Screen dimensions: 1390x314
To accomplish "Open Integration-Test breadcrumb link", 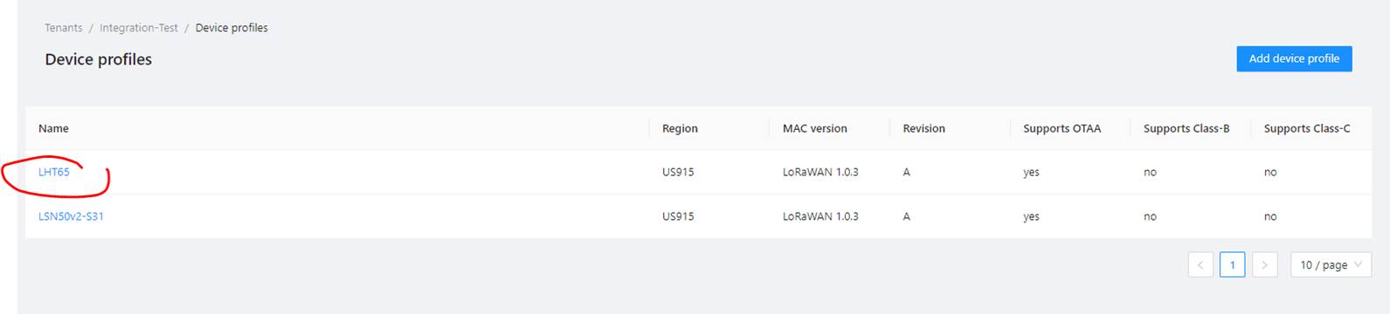I will tap(139, 28).
